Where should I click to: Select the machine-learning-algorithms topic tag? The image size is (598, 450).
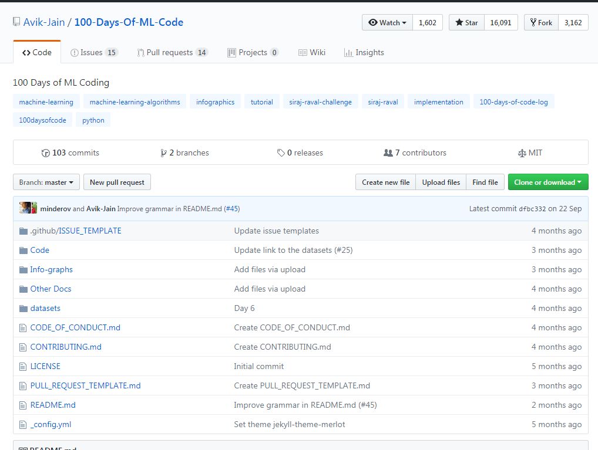tap(135, 101)
